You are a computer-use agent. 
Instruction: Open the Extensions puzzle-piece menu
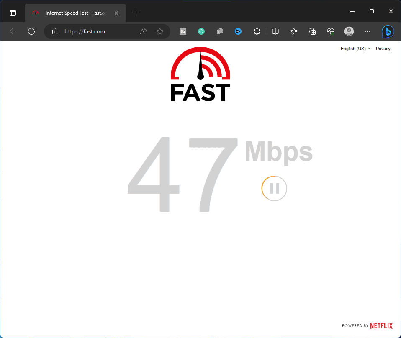(257, 31)
